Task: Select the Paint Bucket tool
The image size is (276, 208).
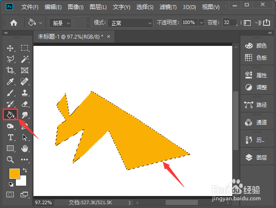Action: coord(10,115)
